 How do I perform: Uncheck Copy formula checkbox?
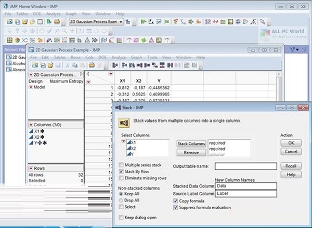point(175,201)
